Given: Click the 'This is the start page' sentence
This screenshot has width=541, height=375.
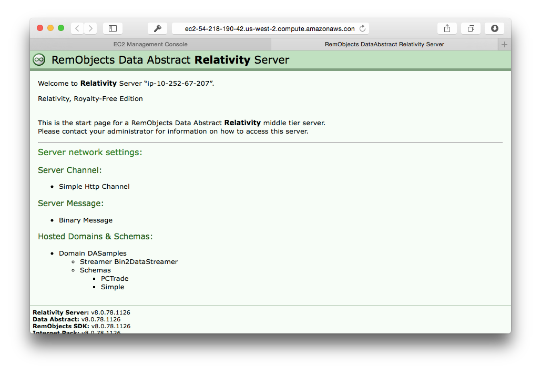Looking at the screenshot, I should [181, 123].
